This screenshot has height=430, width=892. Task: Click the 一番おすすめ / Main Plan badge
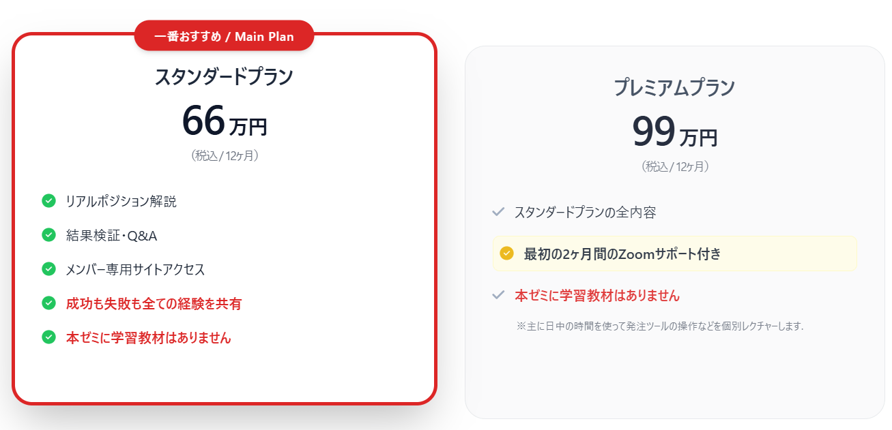point(224,36)
